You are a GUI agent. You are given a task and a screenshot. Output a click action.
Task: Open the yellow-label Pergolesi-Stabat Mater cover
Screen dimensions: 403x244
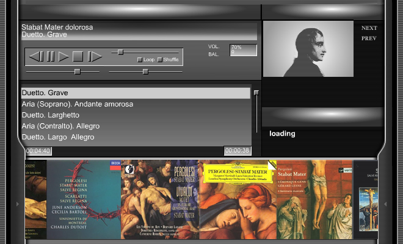coord(238,199)
